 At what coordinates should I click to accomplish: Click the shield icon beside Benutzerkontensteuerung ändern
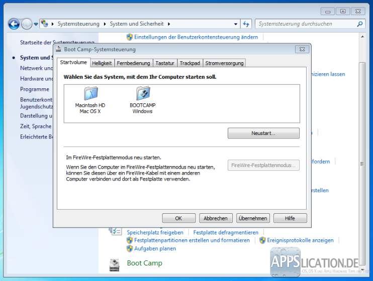[x=129, y=37]
